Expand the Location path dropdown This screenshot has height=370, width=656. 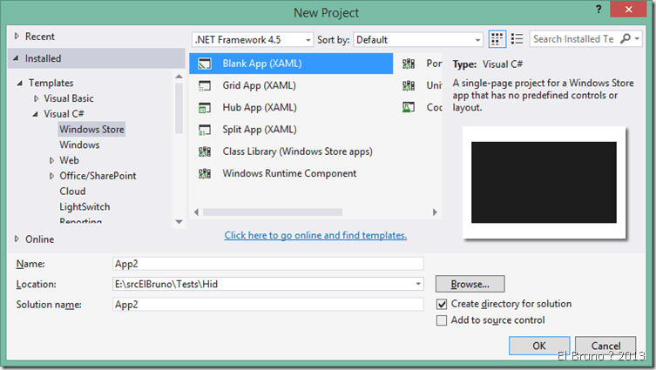(x=418, y=285)
